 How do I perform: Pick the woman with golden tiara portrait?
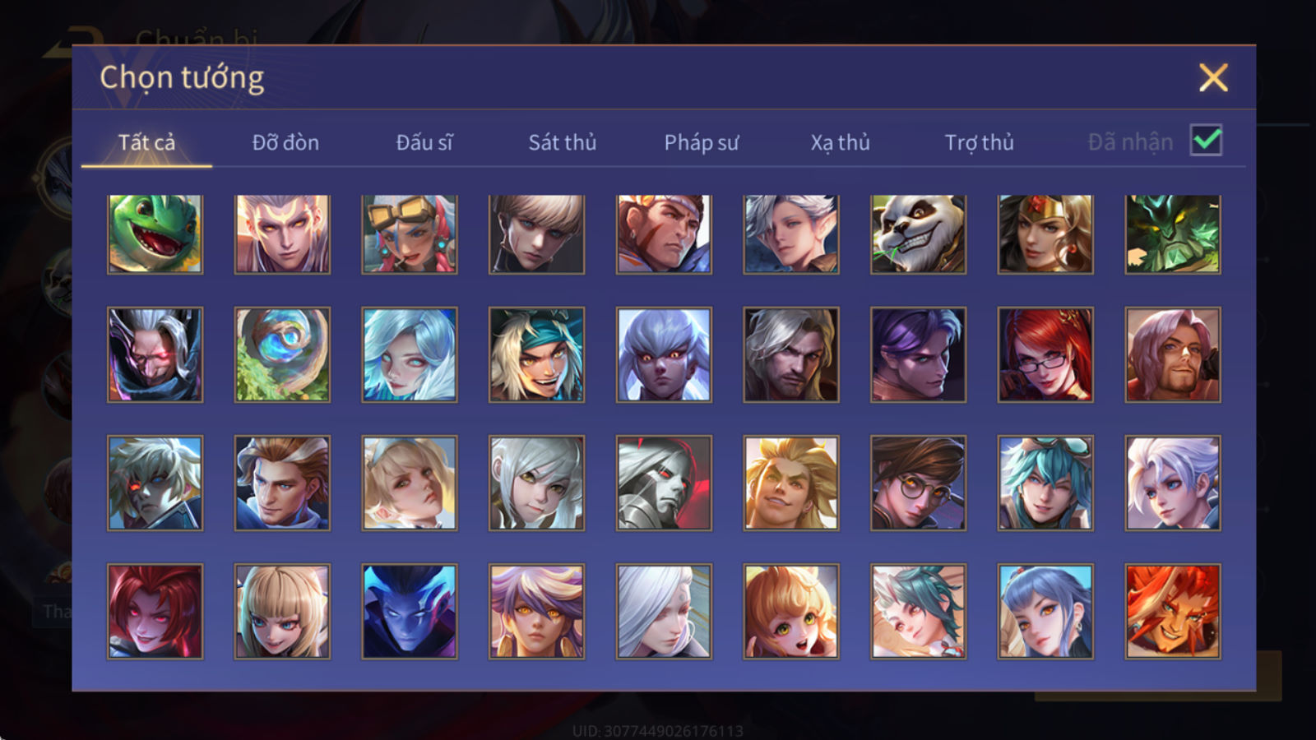click(x=1045, y=234)
